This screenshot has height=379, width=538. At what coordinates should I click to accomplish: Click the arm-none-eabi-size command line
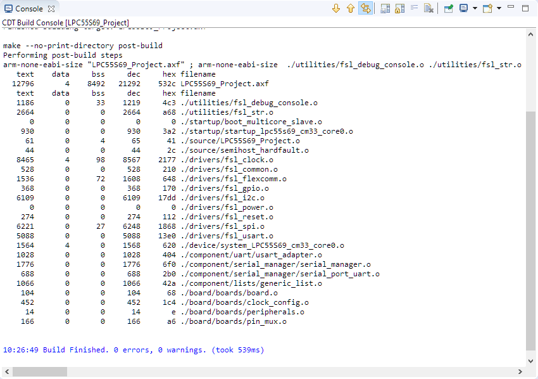click(x=262, y=65)
